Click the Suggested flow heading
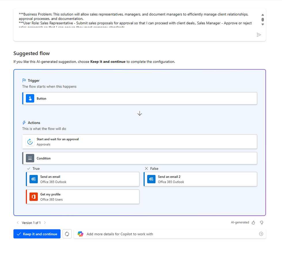Screen dimensions: 282x258 [32, 54]
